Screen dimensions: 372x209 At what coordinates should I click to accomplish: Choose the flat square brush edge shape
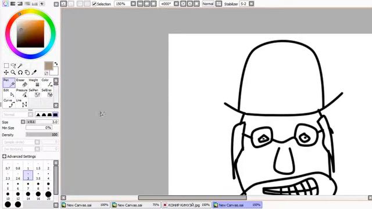(55, 115)
